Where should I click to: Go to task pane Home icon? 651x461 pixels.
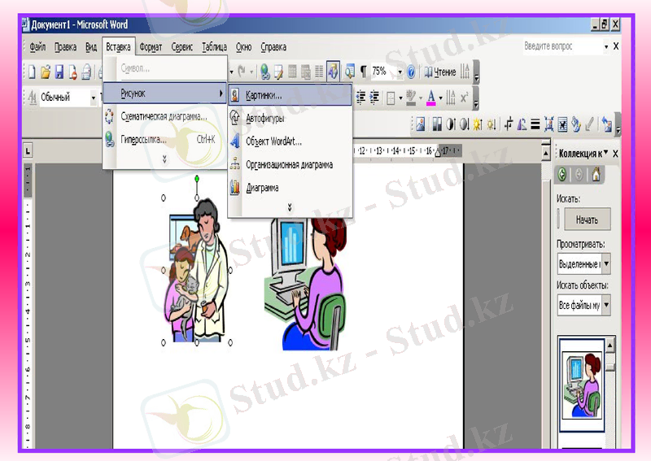(596, 175)
